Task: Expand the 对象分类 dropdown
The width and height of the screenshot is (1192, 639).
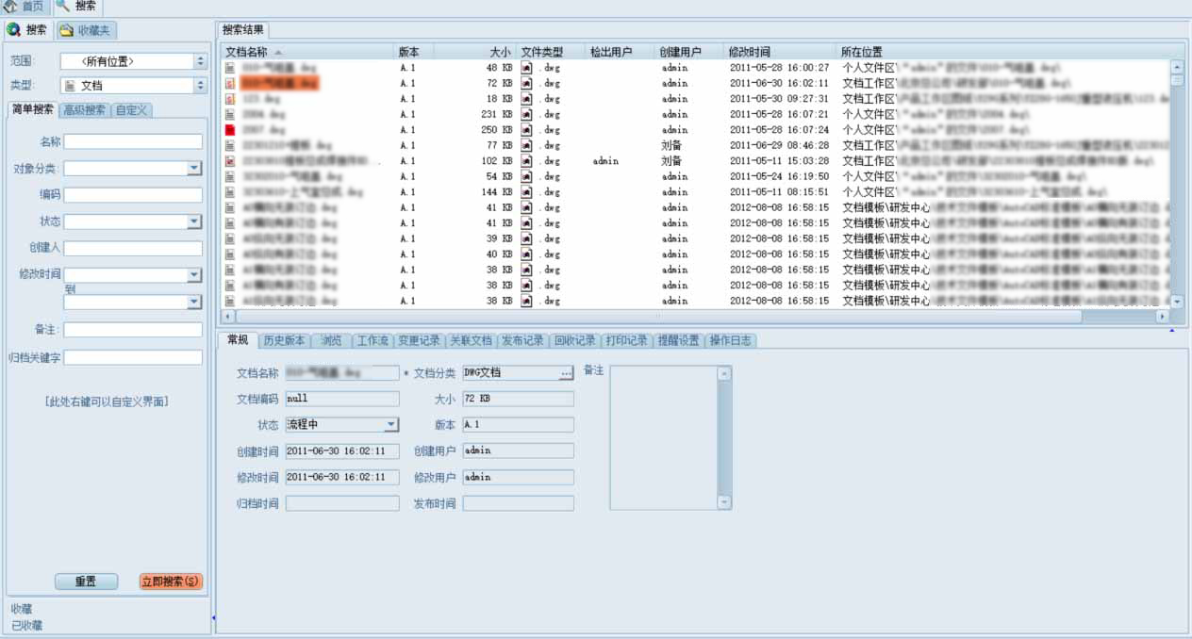Action: pos(194,169)
